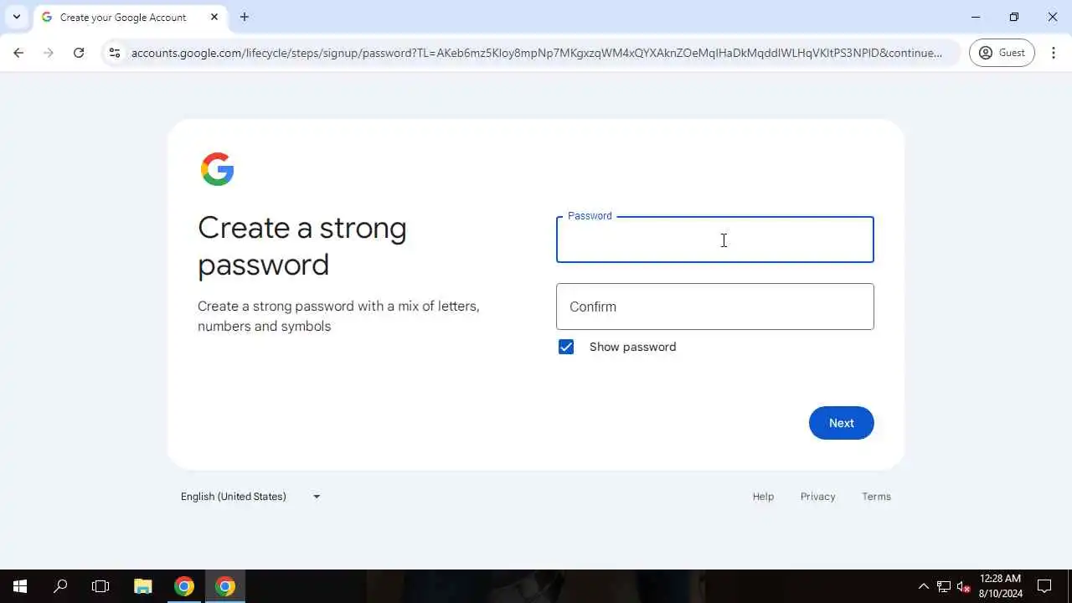Open the Guest profile button

point(1002,53)
